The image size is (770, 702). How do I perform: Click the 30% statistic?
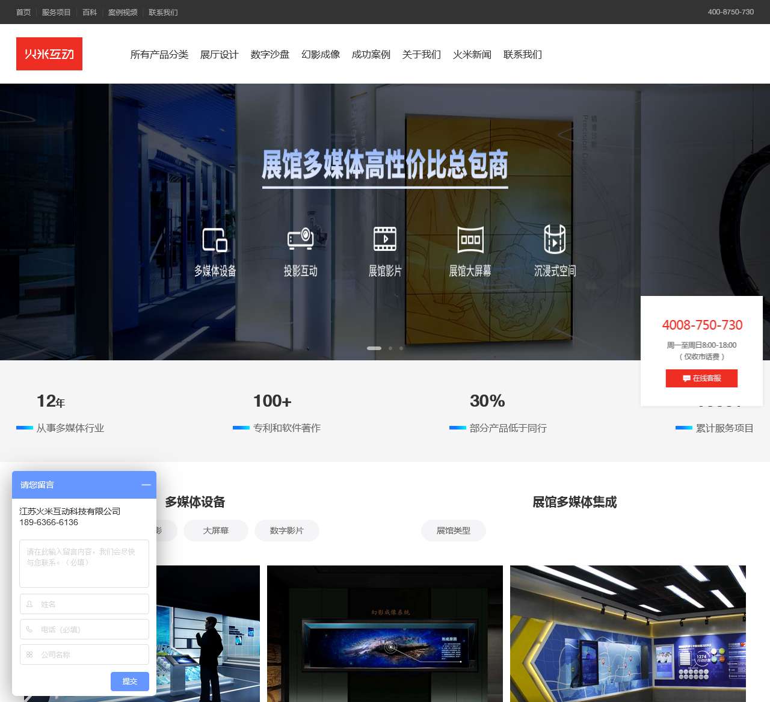coord(487,401)
